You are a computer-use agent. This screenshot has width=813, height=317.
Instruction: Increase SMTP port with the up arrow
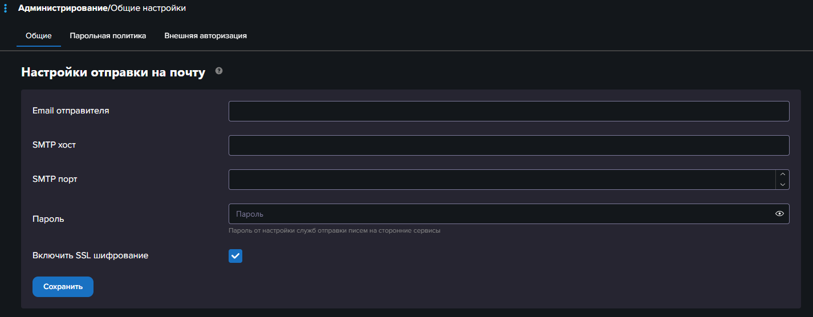[x=782, y=174]
